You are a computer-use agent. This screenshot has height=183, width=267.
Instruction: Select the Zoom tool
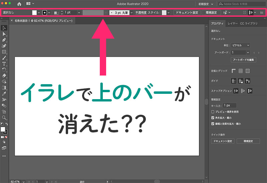coord(4,118)
